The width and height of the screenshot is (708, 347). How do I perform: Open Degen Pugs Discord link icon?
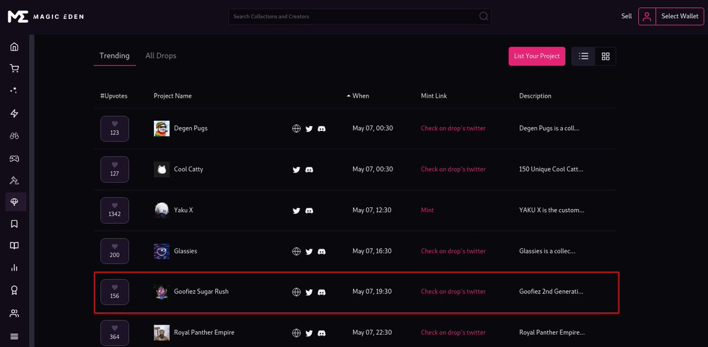point(322,128)
